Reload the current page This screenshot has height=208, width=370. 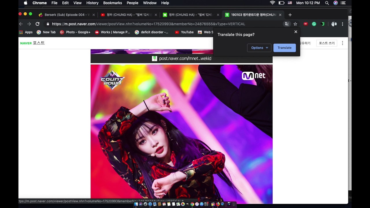click(38, 24)
